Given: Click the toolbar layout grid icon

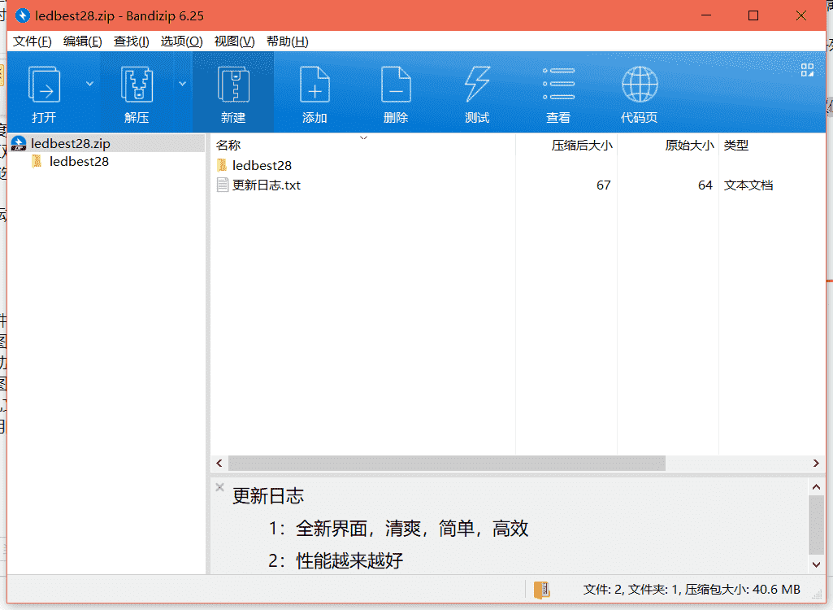Looking at the screenshot, I should click(807, 70).
